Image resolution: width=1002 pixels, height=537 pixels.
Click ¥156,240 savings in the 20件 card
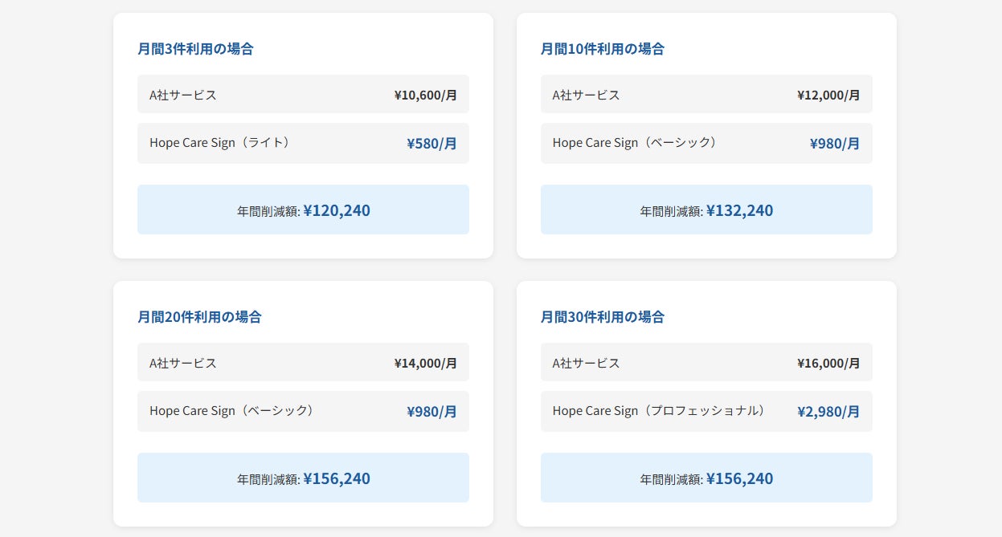[303, 478]
